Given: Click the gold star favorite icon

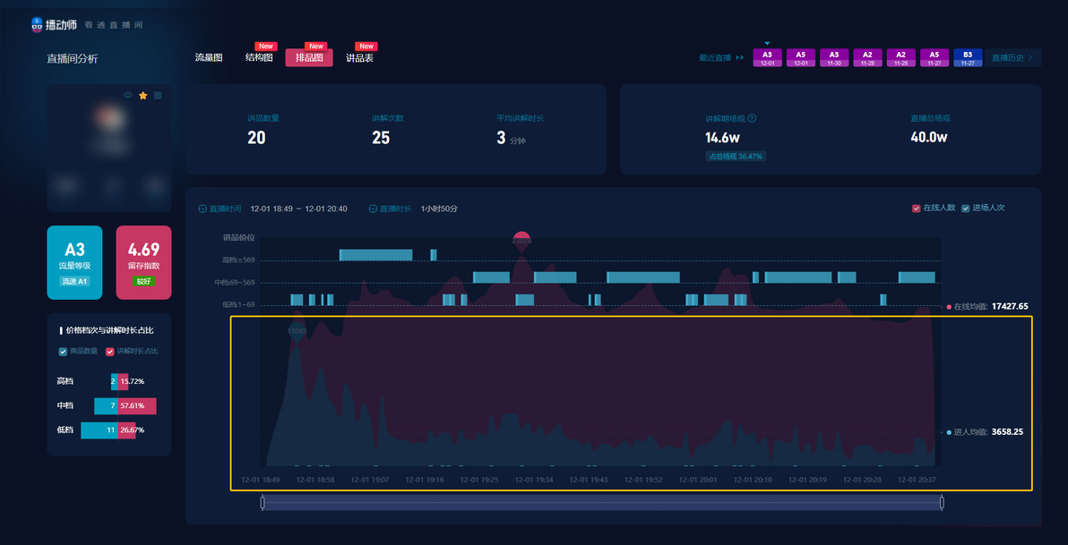Looking at the screenshot, I should pos(143,95).
